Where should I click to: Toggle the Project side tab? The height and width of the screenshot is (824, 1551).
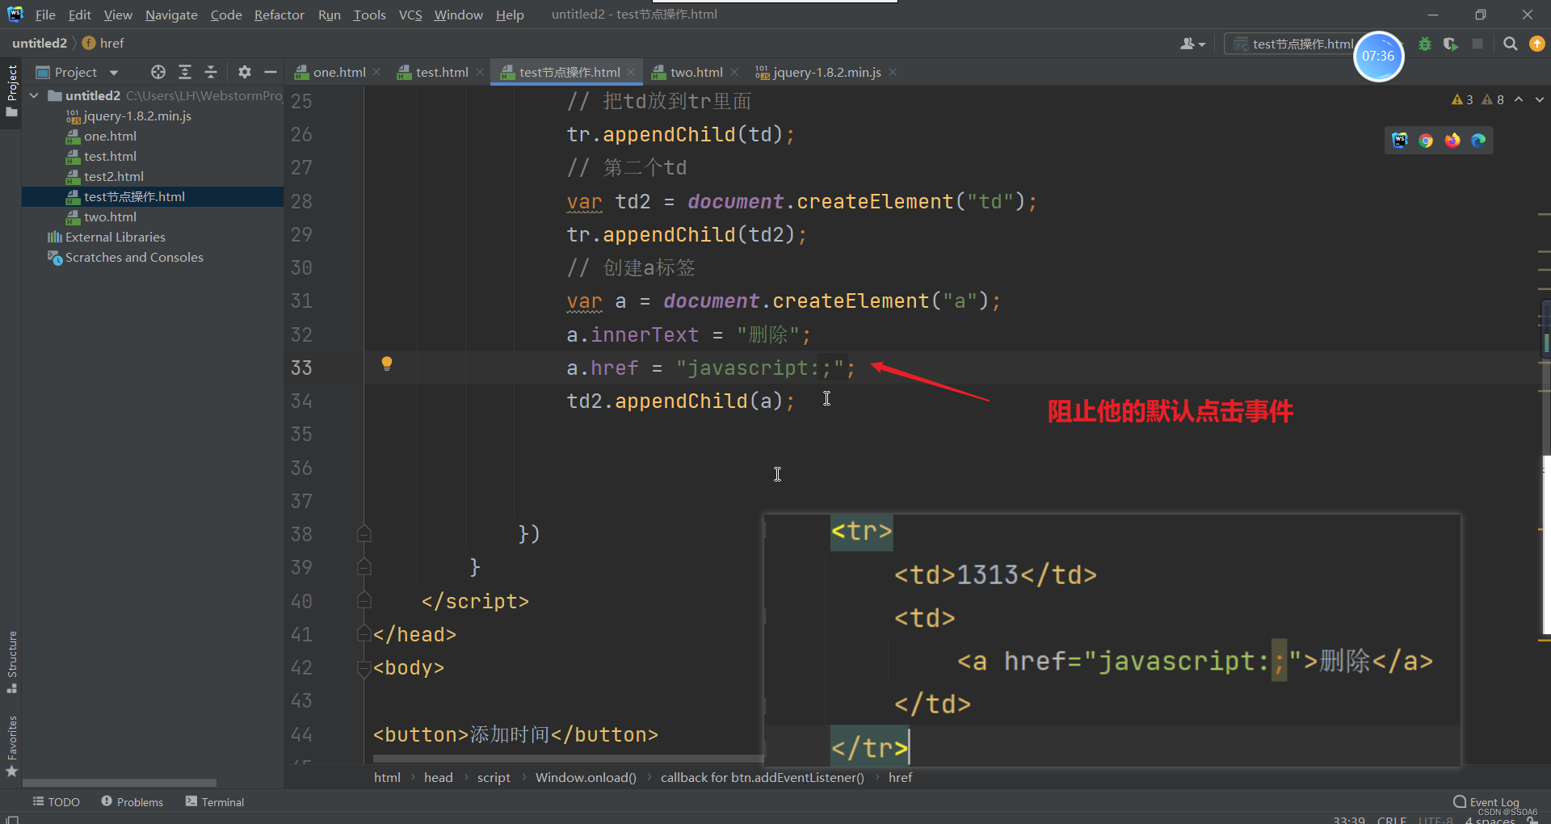click(12, 90)
